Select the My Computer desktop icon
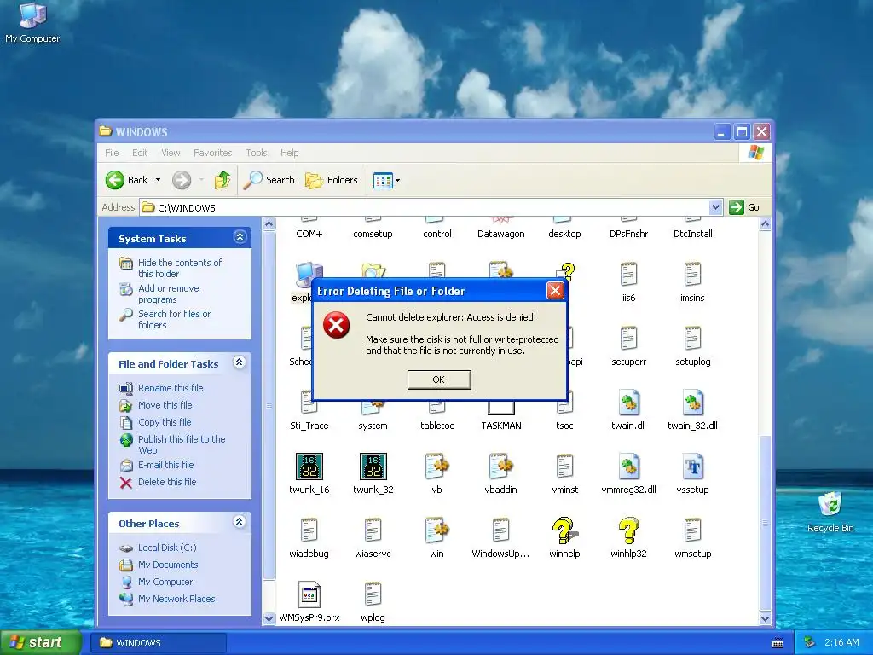 click(x=32, y=15)
